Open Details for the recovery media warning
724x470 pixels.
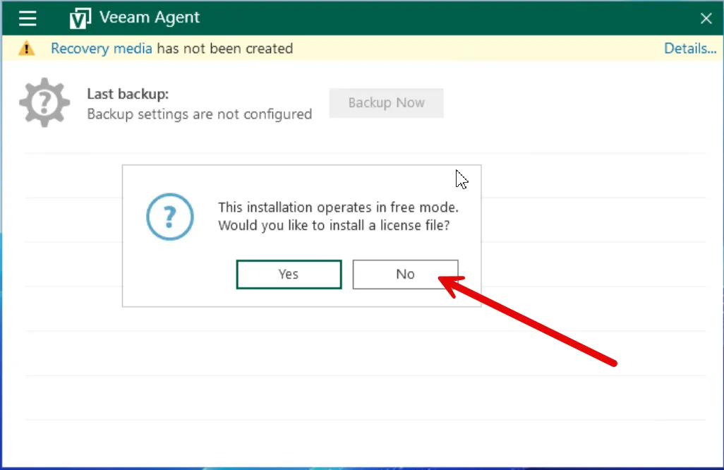click(690, 49)
